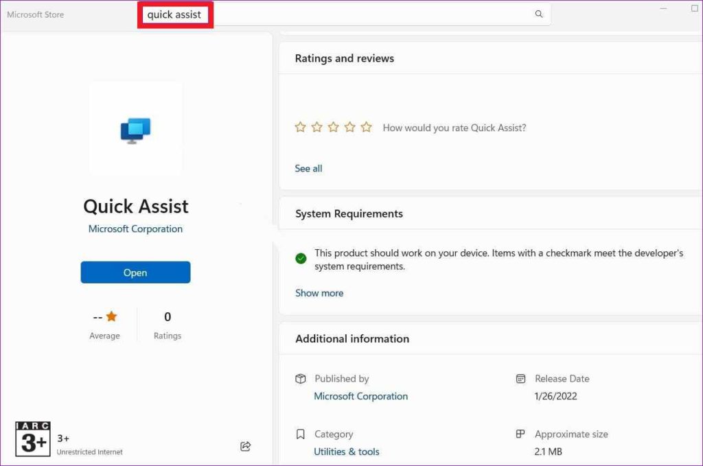Click the IARC 3+ rating badge

pyautogui.click(x=33, y=439)
